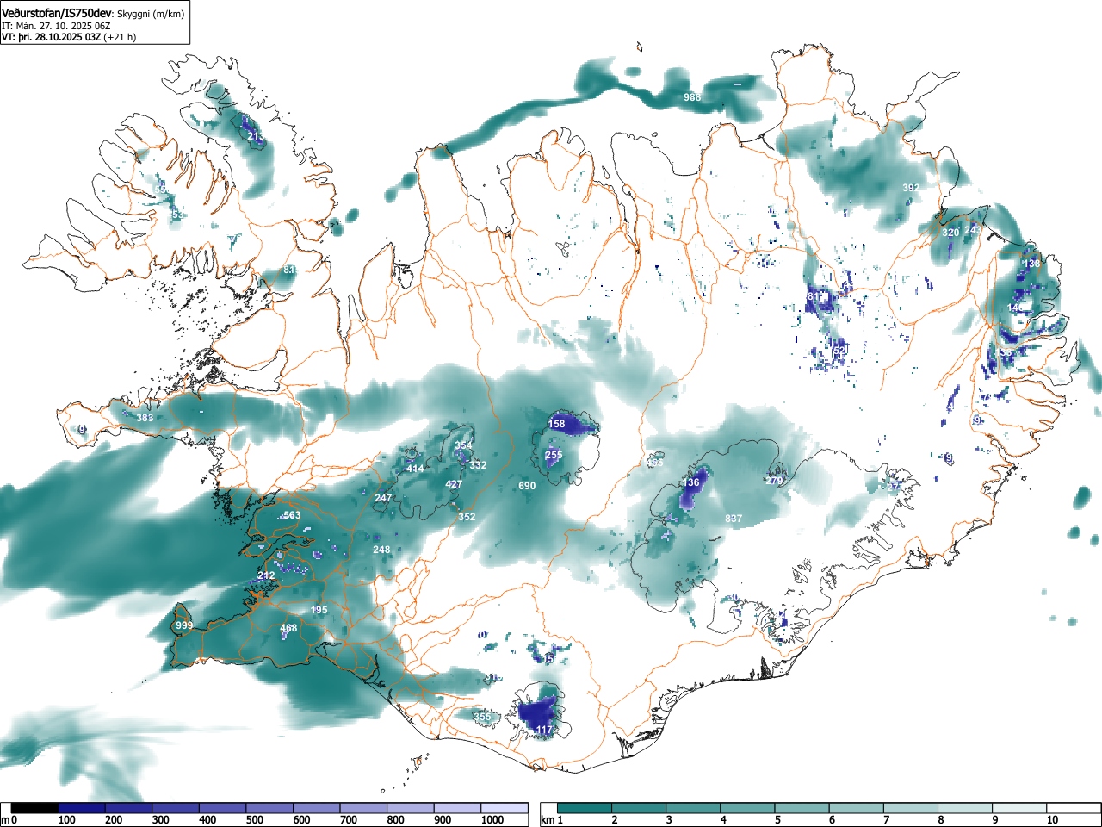
Task: Click the 'km 1' label on the legend
Action: pyautogui.click(x=551, y=819)
